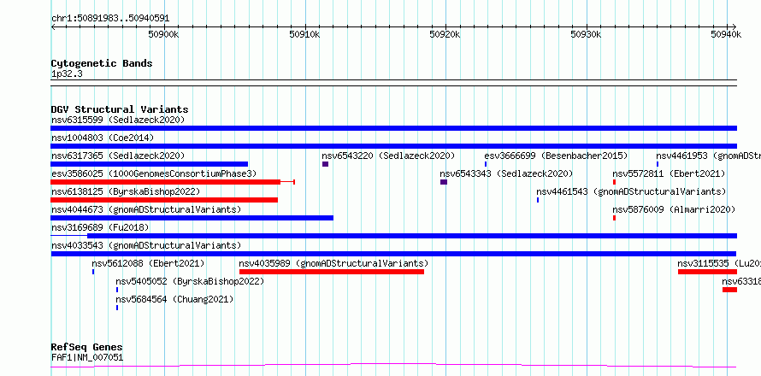Click the blue nsv4461543 marker
The width and height of the screenshot is (761, 376).
pos(538,200)
